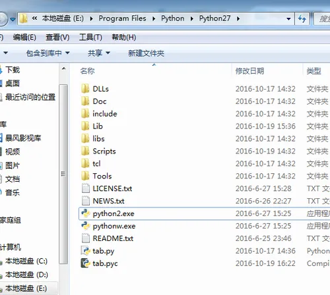Select the Doc folder icon

coord(85,101)
